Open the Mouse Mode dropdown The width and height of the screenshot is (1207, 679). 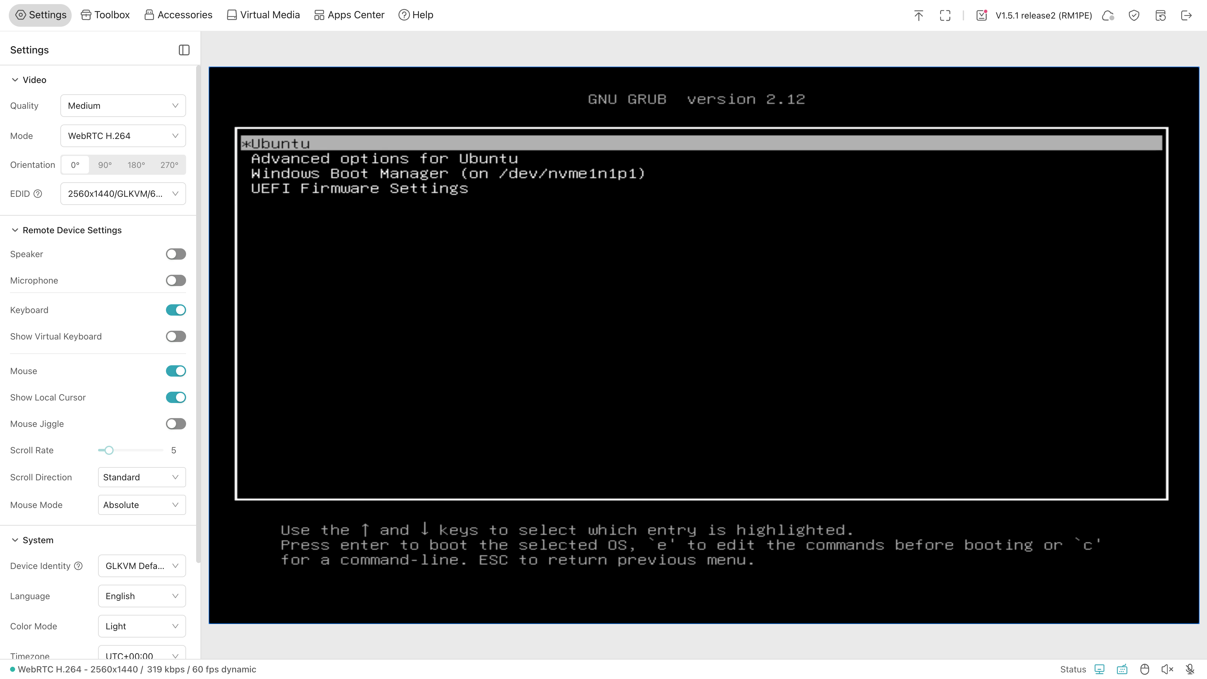coord(141,505)
